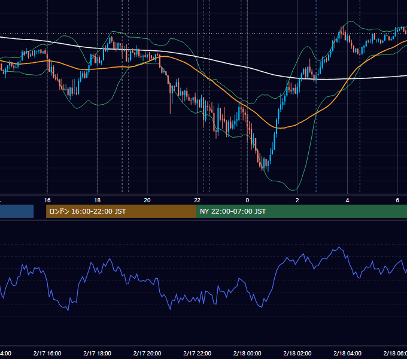Click the 2/17 18:00 time label
The image size is (407, 359).
click(x=98, y=353)
